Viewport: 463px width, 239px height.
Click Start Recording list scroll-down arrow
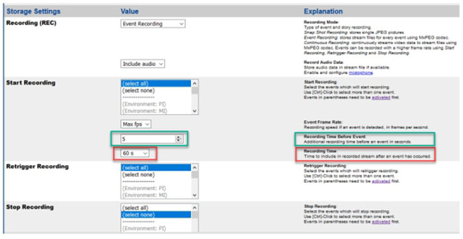tap(194, 111)
